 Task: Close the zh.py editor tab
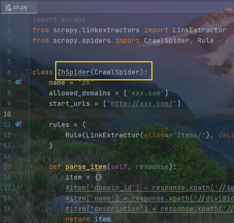(x=32, y=8)
